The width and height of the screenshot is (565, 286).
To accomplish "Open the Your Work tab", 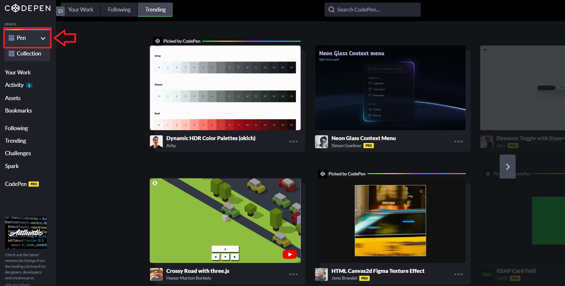I will coord(80,10).
